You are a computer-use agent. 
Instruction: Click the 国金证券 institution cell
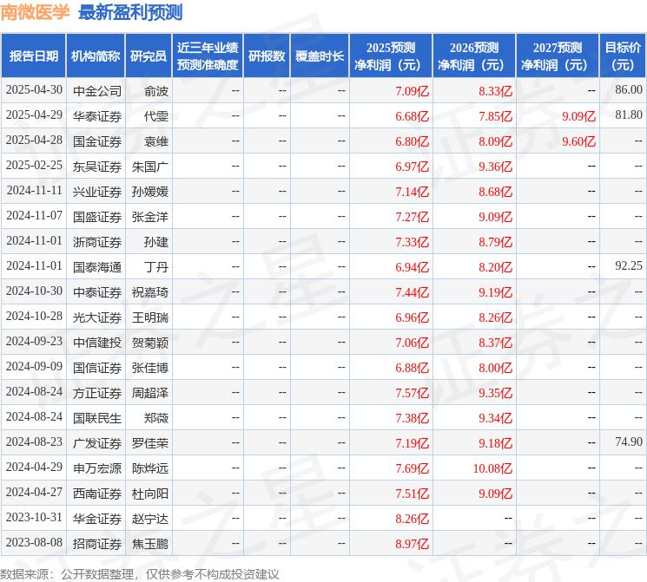pyautogui.click(x=97, y=141)
